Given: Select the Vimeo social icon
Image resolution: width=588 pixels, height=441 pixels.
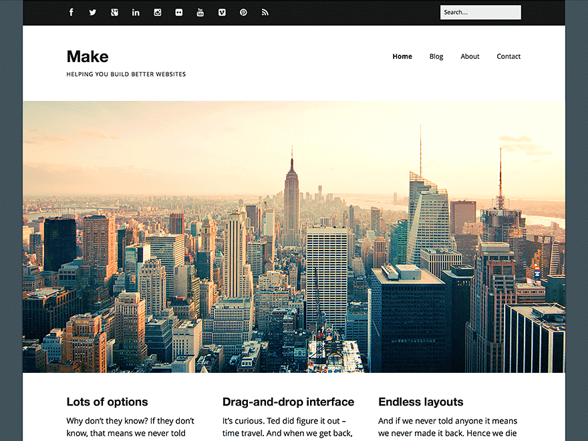Looking at the screenshot, I should pos(222,11).
